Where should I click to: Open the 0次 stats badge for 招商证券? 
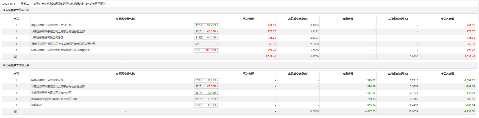click(206, 44)
